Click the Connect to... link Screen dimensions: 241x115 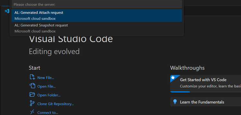[48, 112]
